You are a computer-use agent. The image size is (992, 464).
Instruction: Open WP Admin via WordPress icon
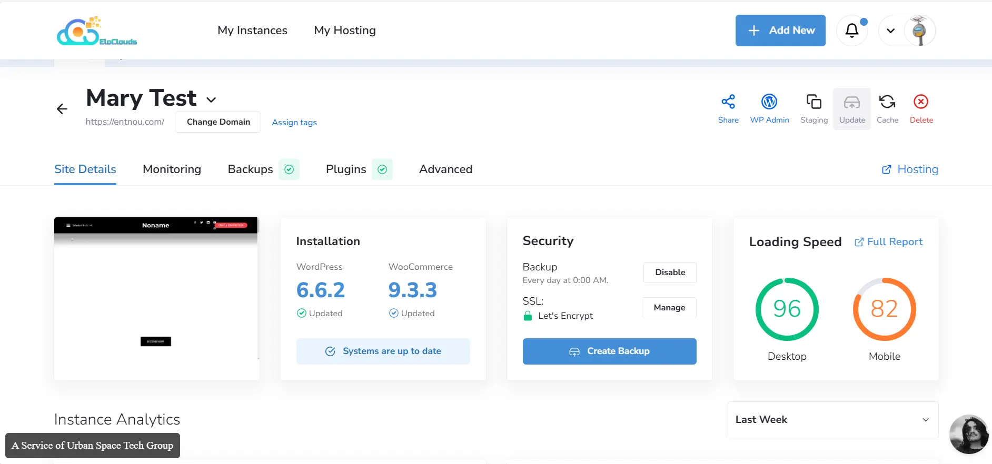[769, 102]
